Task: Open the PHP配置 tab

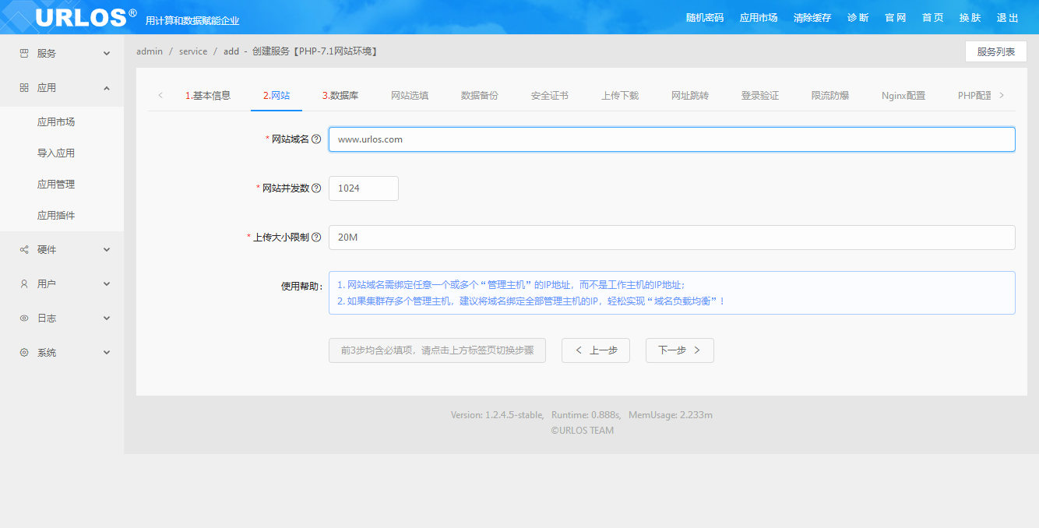Action: [x=974, y=96]
